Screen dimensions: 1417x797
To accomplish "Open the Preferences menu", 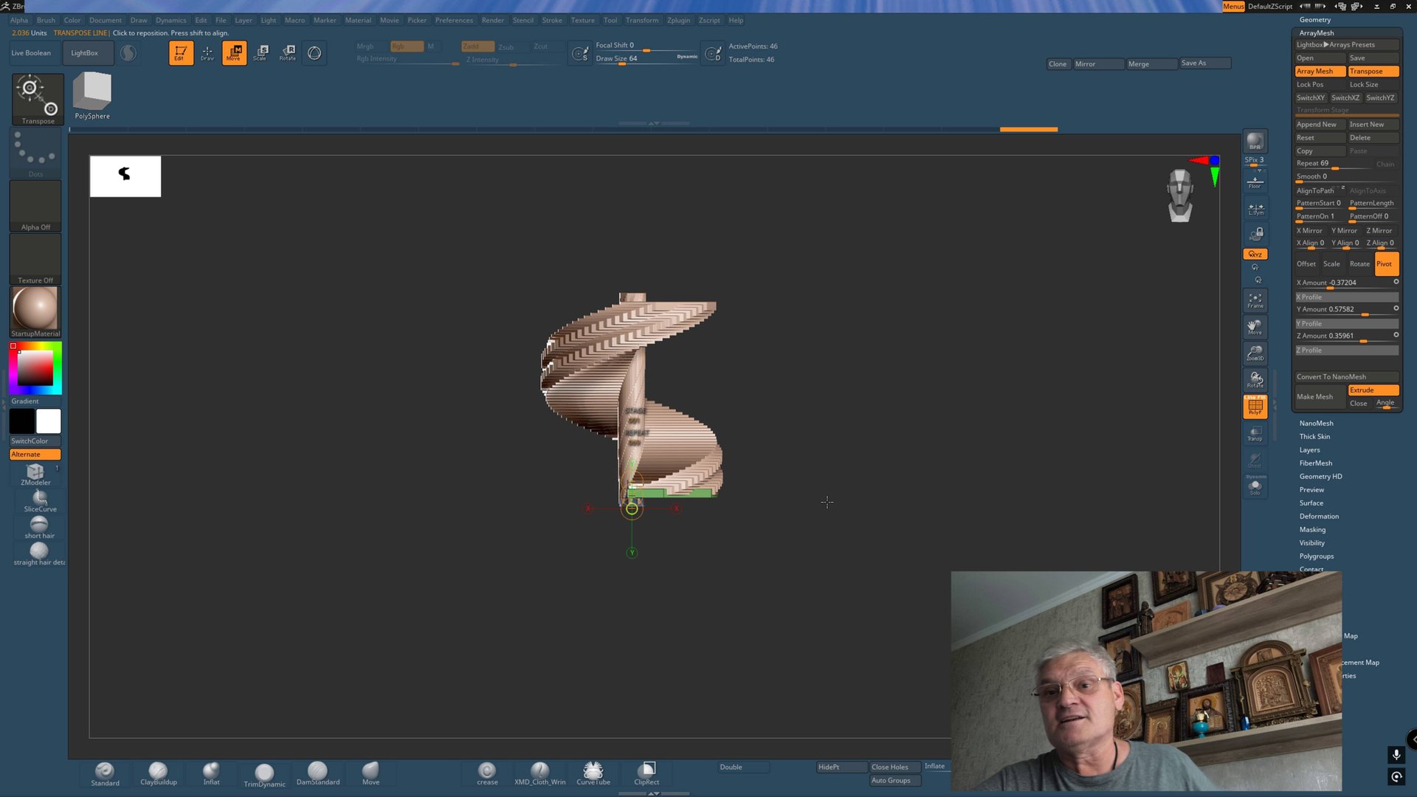I will 453,20.
